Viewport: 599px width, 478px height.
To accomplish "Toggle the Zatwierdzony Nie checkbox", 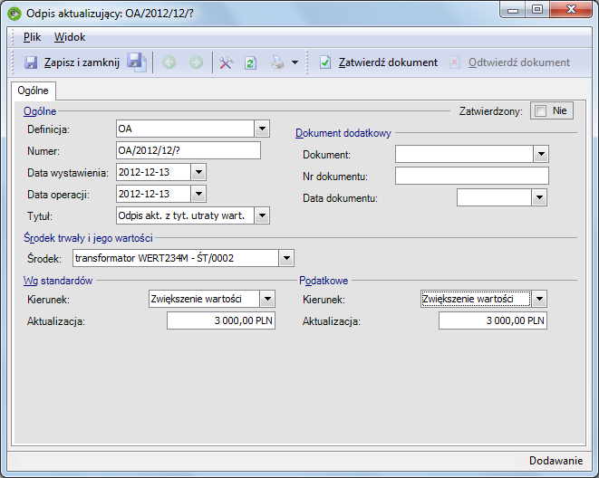I will [541, 111].
